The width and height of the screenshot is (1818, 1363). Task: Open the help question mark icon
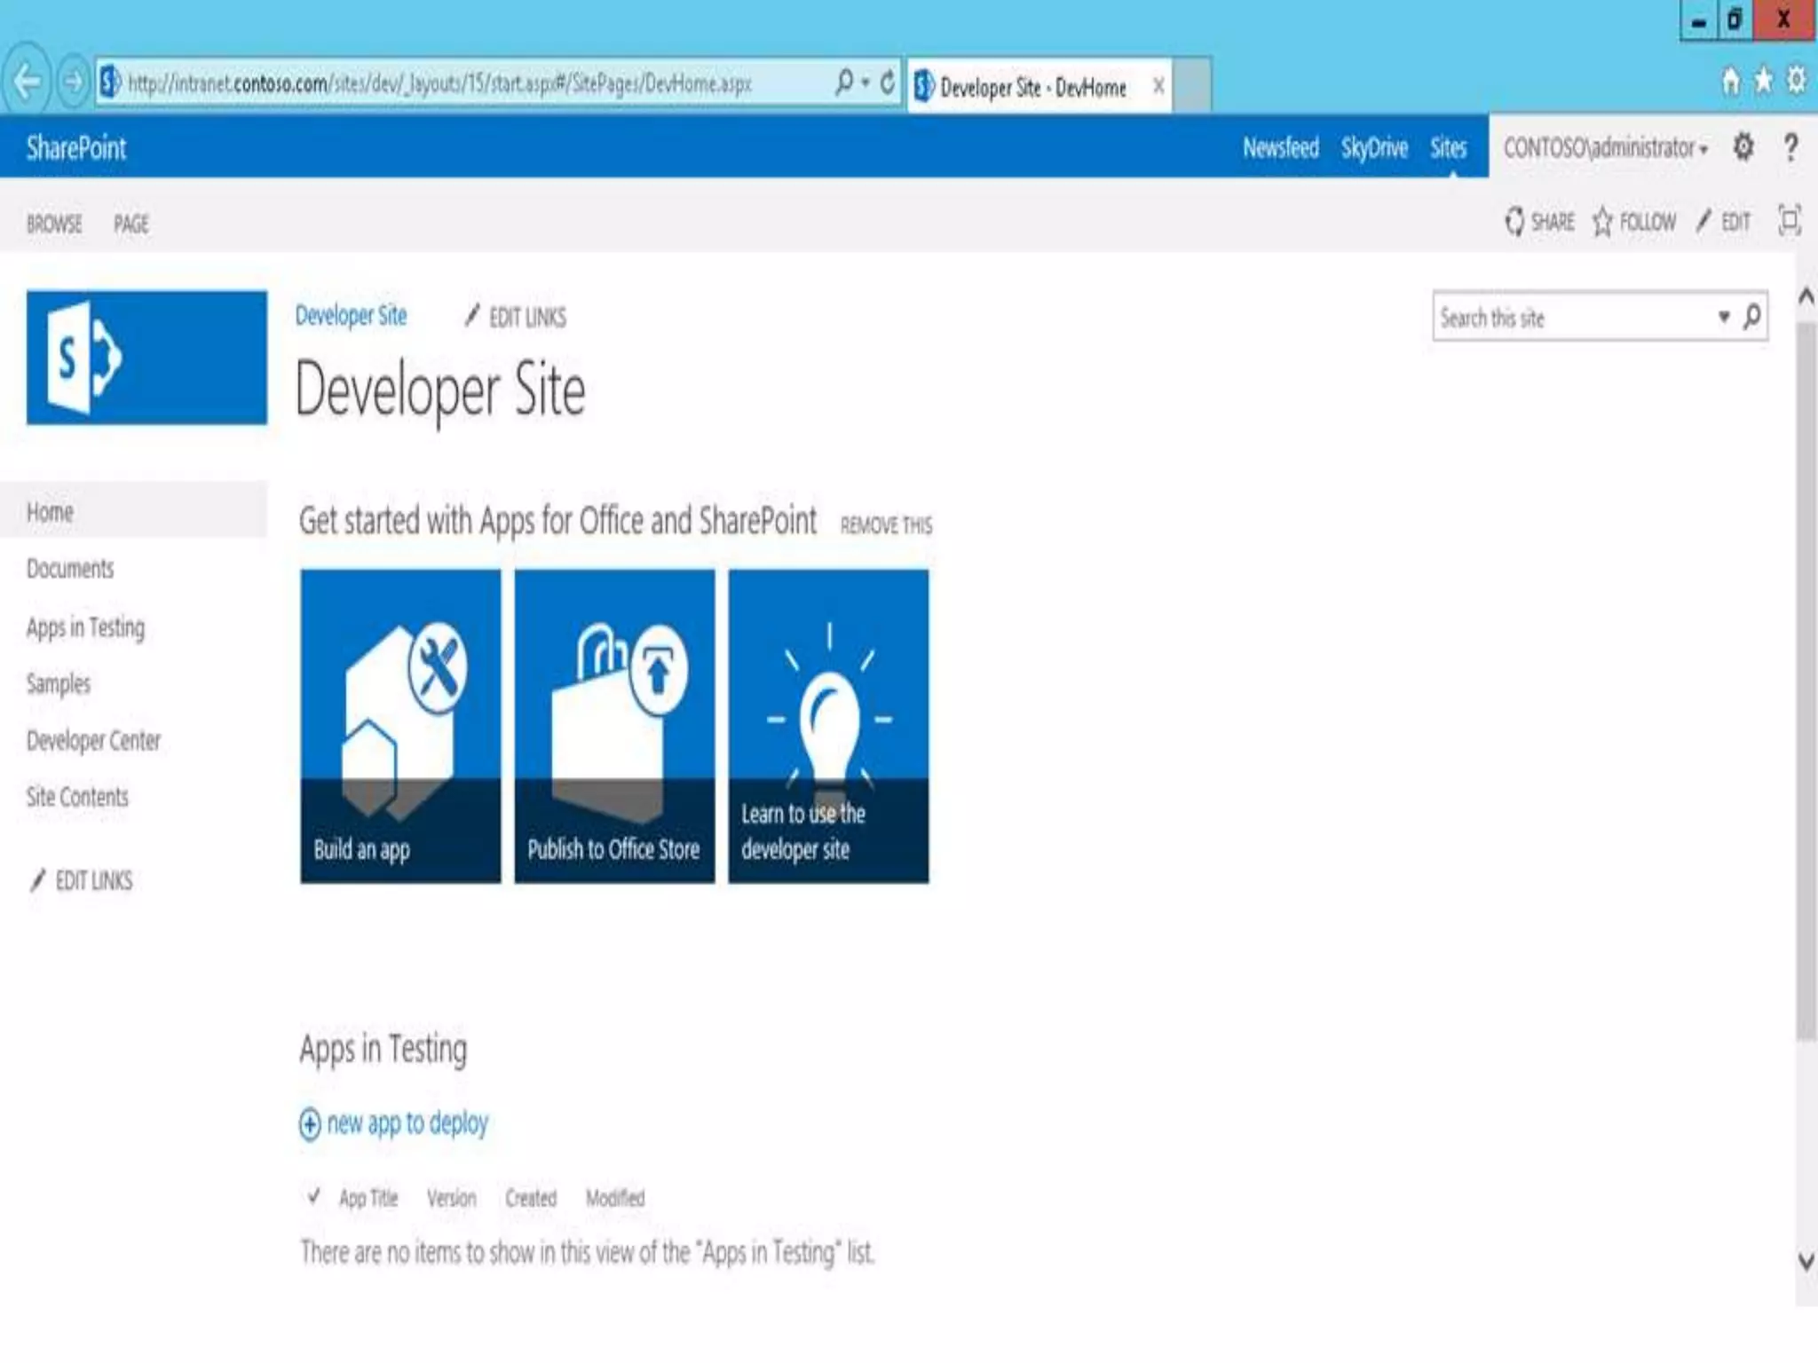coord(1790,147)
